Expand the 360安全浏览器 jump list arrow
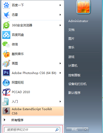 click(x=60, y=25)
